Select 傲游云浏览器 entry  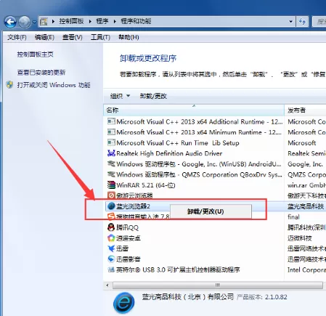(x=134, y=195)
